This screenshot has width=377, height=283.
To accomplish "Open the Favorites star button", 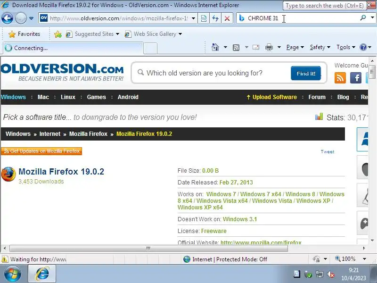I will pos(25,34).
